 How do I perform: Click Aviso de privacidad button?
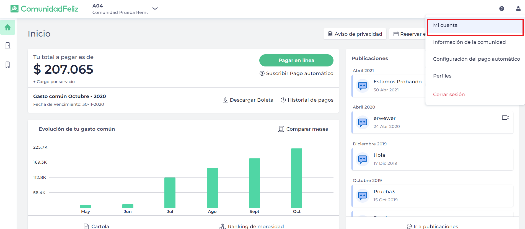(x=355, y=34)
